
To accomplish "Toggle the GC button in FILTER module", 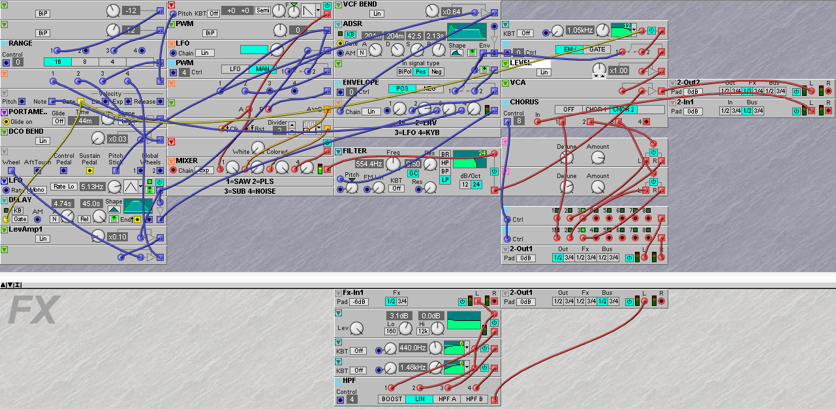I will click(413, 173).
